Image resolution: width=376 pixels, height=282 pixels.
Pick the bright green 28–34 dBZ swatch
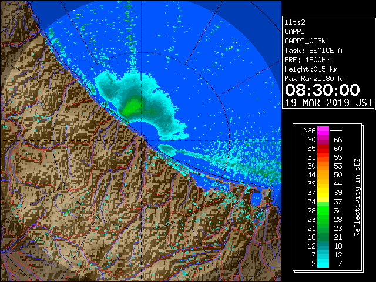pos(323,210)
